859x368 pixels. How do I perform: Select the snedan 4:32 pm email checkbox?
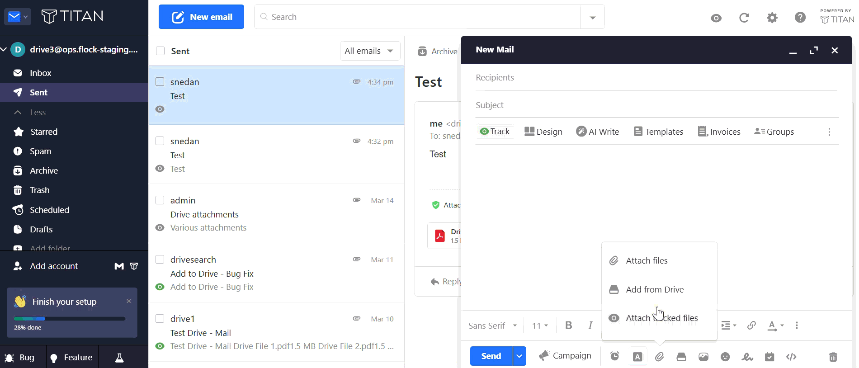point(160,141)
